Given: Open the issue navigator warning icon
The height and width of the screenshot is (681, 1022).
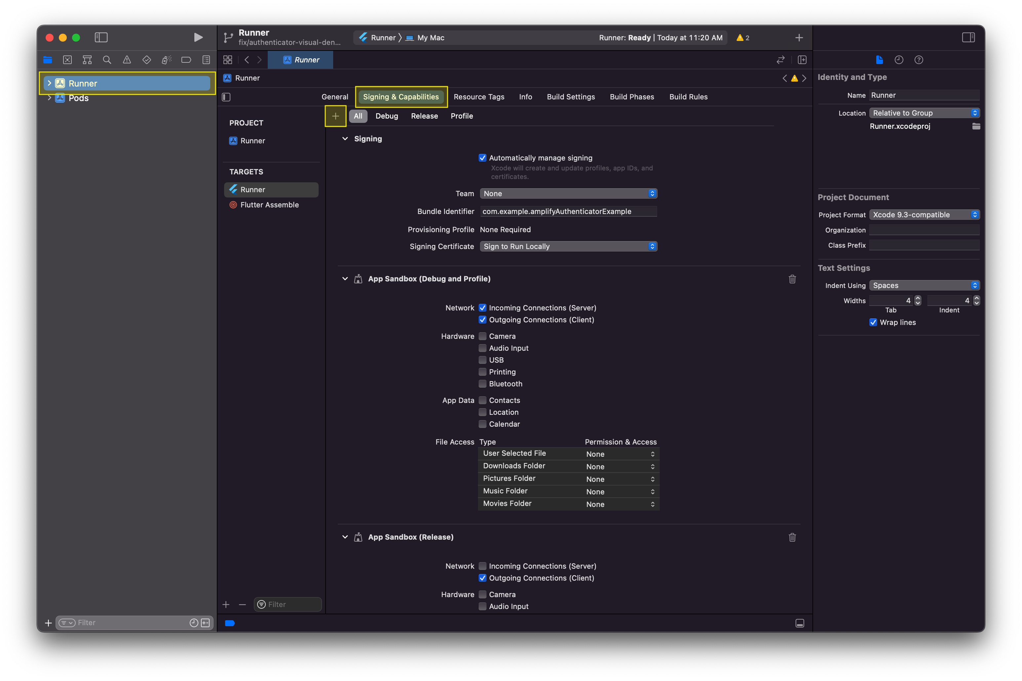Looking at the screenshot, I should tap(127, 60).
